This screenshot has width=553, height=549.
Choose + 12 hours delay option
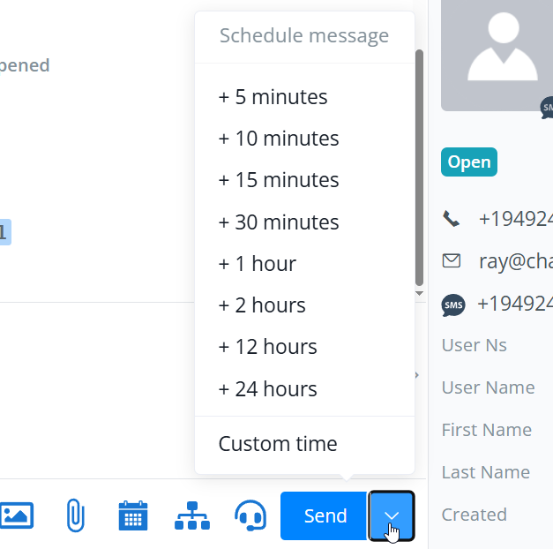click(x=268, y=347)
